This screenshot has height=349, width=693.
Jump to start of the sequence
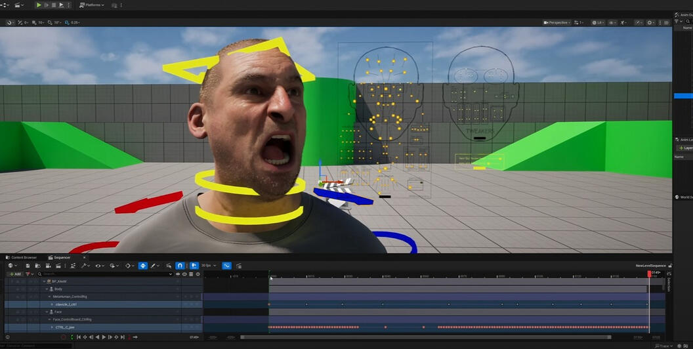(x=79, y=337)
